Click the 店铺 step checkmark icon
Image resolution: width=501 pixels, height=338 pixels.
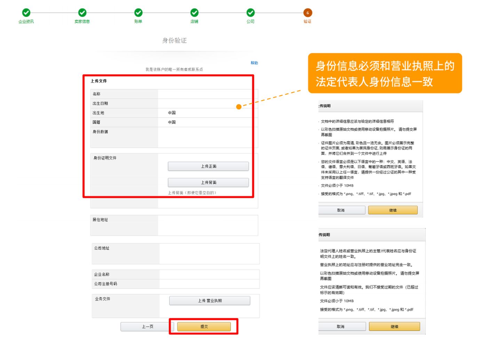click(x=194, y=13)
